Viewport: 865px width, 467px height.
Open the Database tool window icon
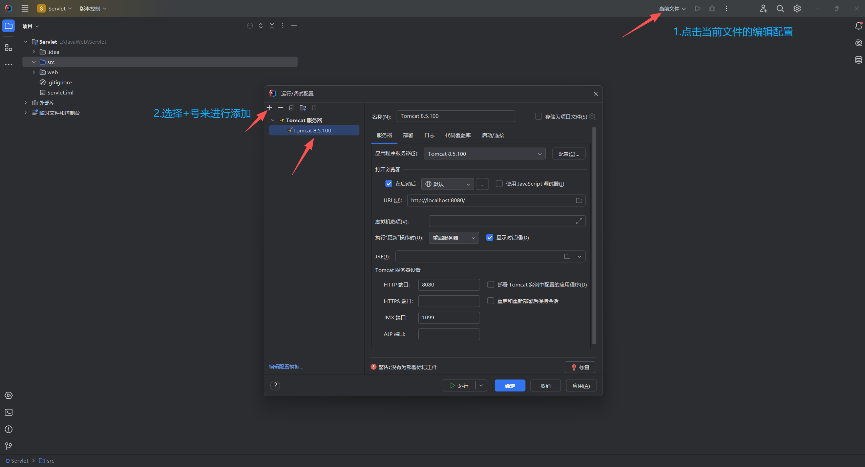click(859, 60)
